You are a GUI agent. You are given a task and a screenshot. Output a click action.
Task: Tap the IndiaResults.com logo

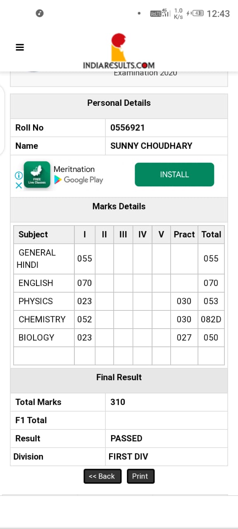(x=119, y=51)
